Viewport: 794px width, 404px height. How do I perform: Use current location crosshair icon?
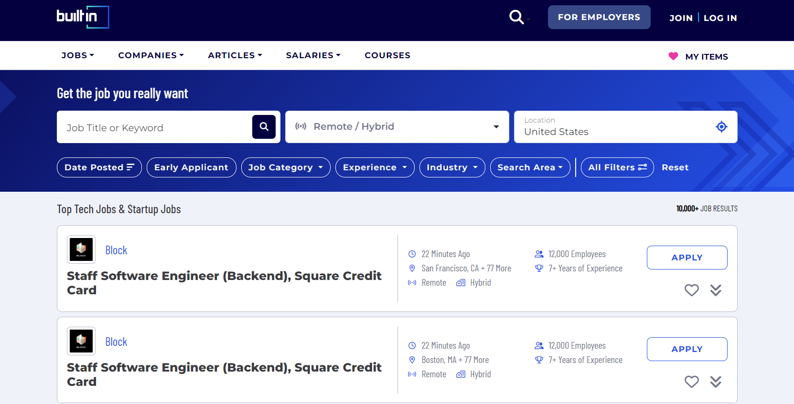[721, 126]
